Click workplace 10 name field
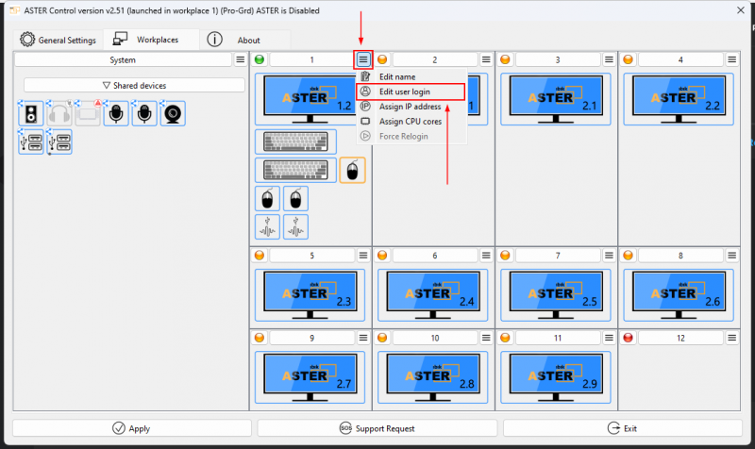The image size is (755, 449). (x=435, y=338)
